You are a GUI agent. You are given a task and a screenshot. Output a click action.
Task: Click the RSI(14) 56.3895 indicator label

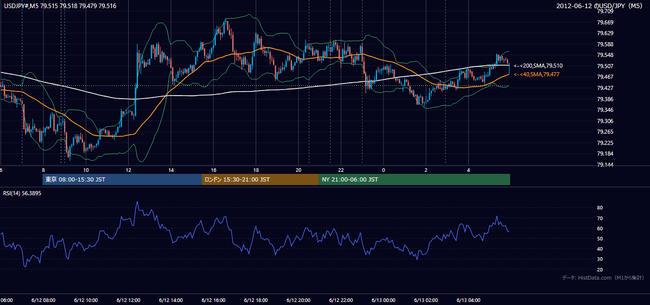[x=22, y=193]
